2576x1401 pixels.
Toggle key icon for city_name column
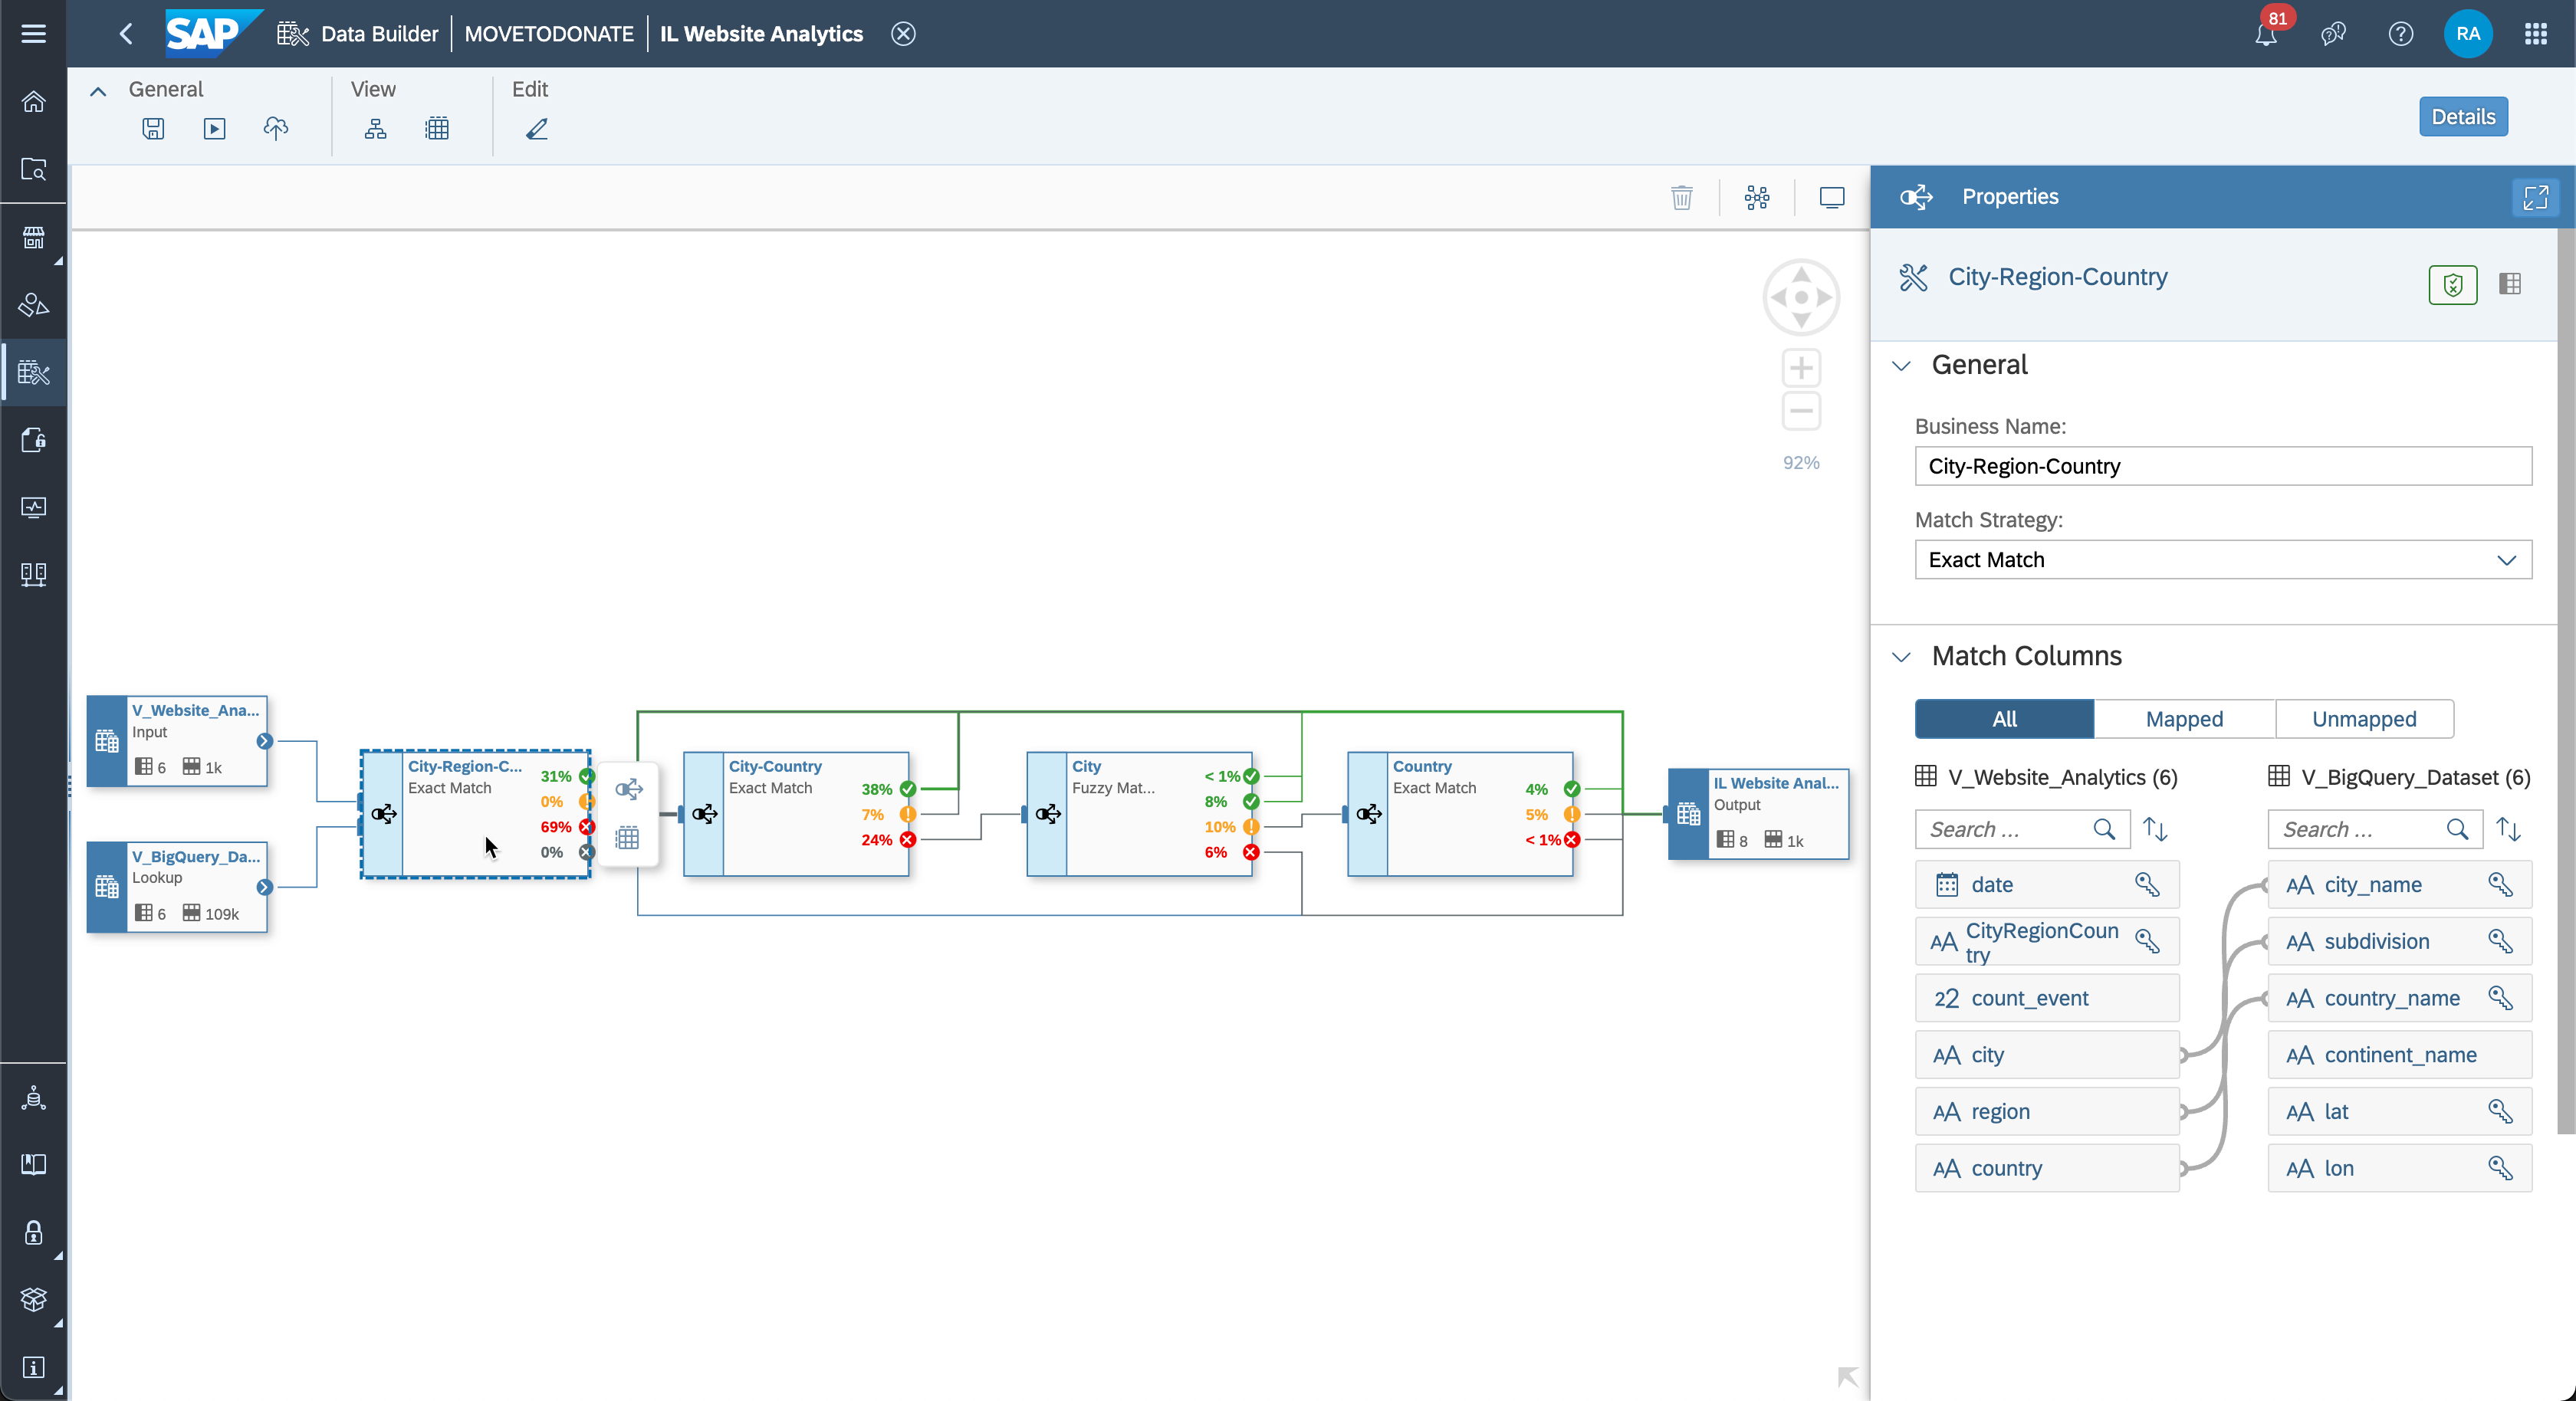coord(2500,885)
